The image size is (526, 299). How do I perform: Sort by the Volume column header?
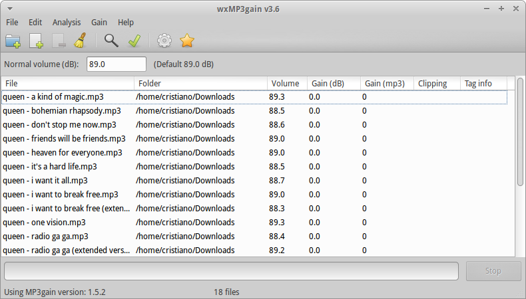[287, 83]
